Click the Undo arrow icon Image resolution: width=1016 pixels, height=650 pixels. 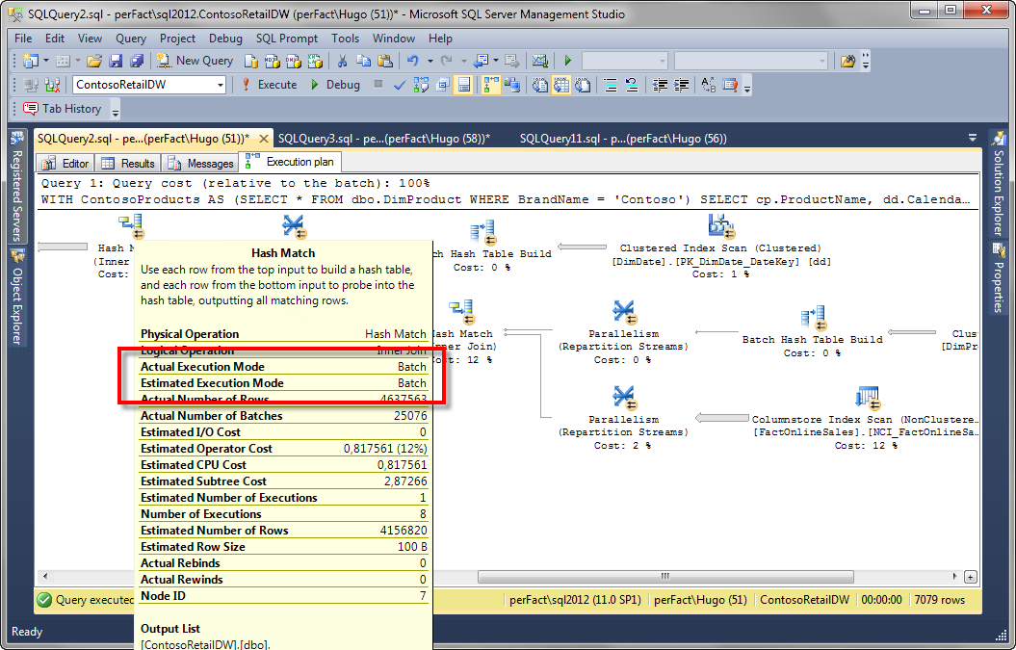click(412, 61)
